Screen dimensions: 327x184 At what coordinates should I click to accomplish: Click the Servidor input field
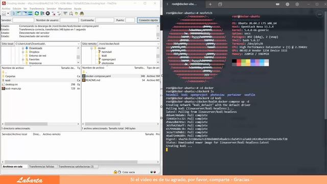point(23,20)
